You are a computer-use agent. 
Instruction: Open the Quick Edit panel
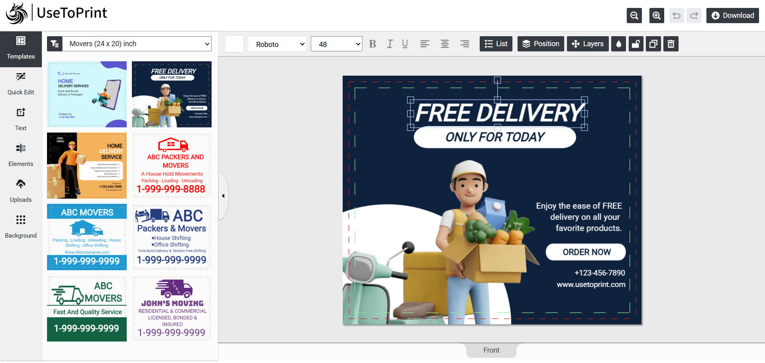(x=21, y=83)
